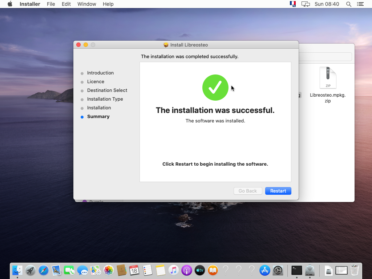
Task: Open App Store from the Dock
Action: (264, 270)
